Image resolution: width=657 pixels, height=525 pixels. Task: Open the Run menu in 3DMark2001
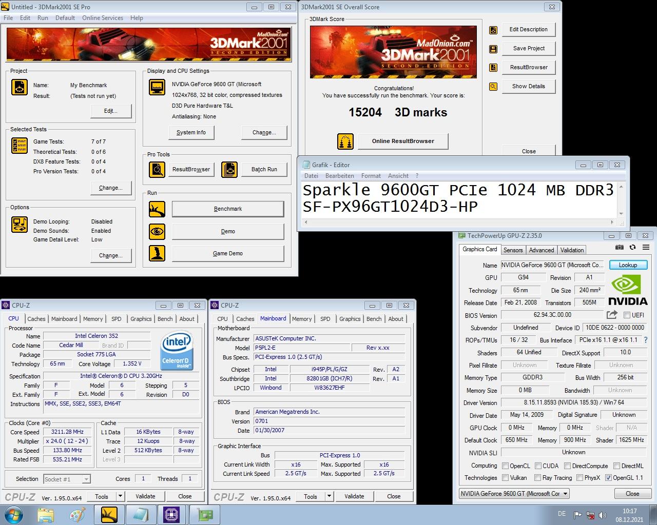pyautogui.click(x=43, y=18)
